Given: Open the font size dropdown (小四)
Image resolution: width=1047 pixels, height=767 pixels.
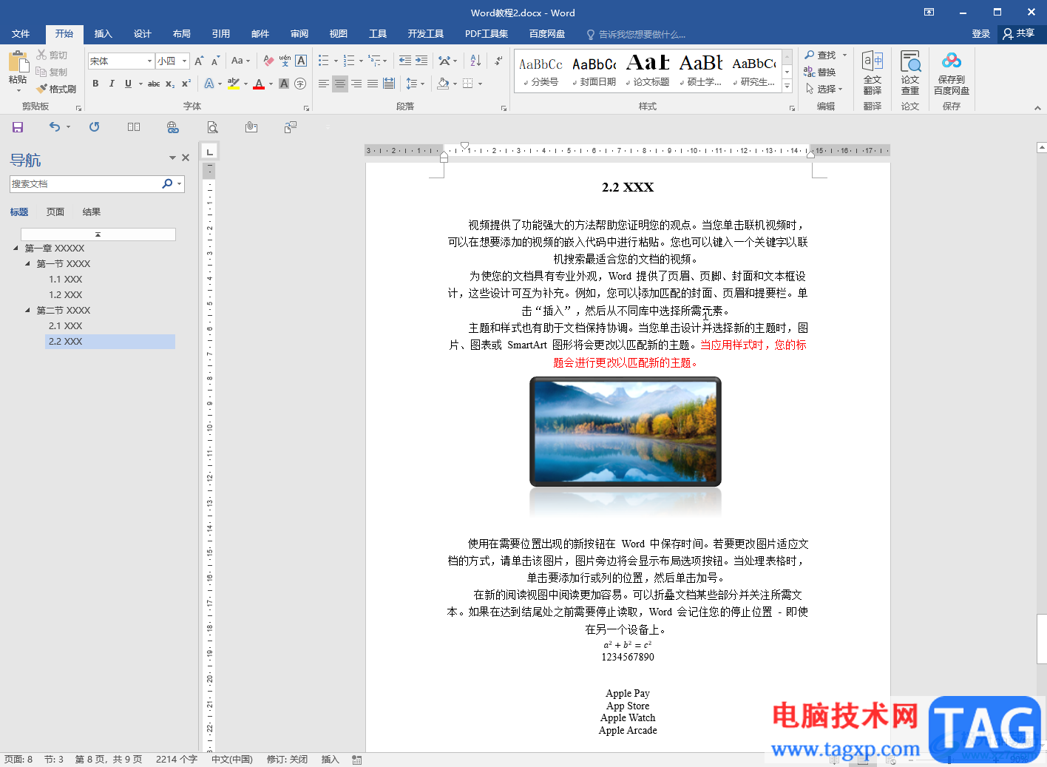Looking at the screenshot, I should (185, 61).
